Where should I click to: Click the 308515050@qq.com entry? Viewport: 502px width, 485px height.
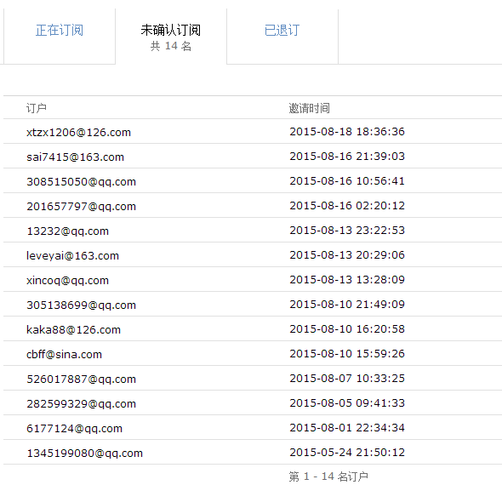coord(82,181)
